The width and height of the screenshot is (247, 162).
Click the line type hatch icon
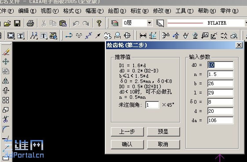[160, 23]
